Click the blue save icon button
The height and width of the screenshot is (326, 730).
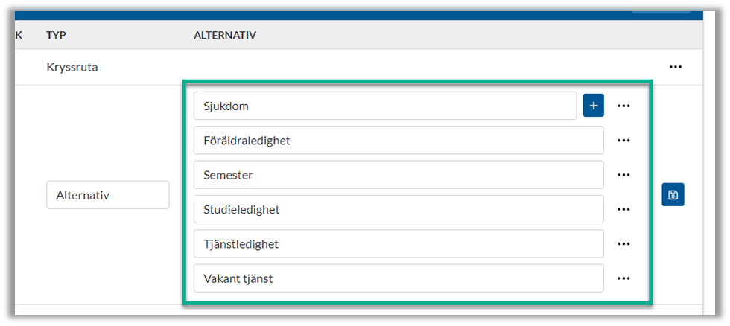pyautogui.click(x=673, y=195)
